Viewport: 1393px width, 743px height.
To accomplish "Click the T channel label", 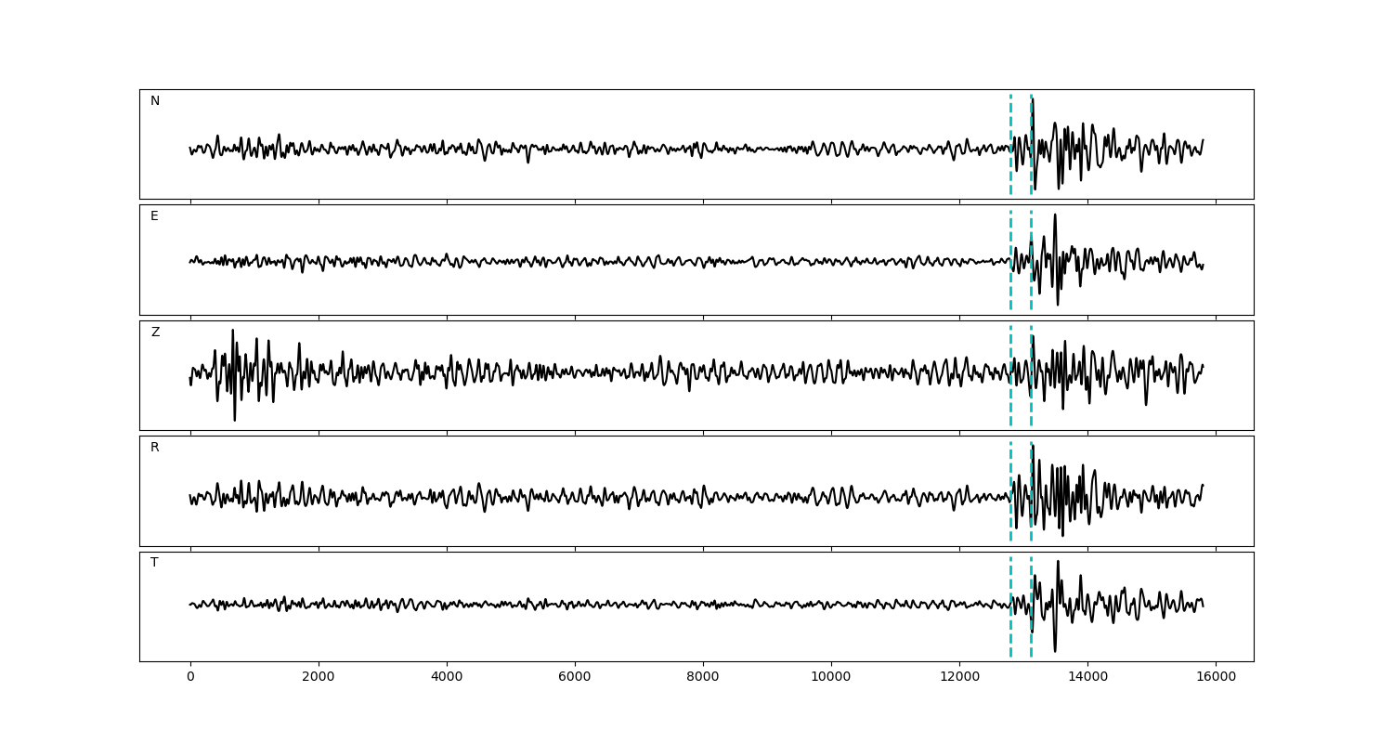I will click(154, 563).
